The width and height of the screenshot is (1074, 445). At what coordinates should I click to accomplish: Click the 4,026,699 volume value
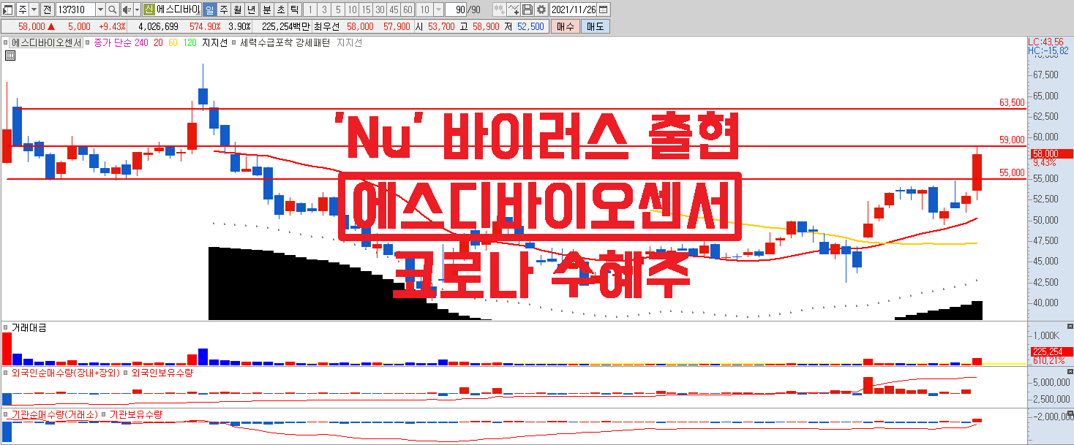point(158,27)
